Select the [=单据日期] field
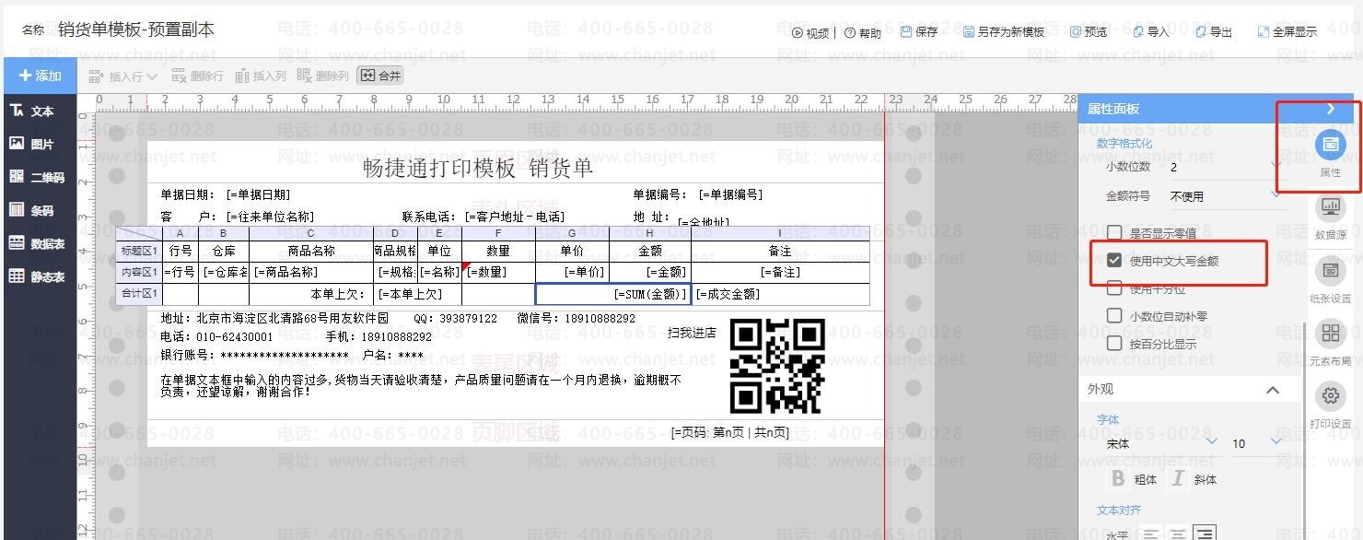Viewport: 1363px width, 540px height. pyautogui.click(x=258, y=194)
